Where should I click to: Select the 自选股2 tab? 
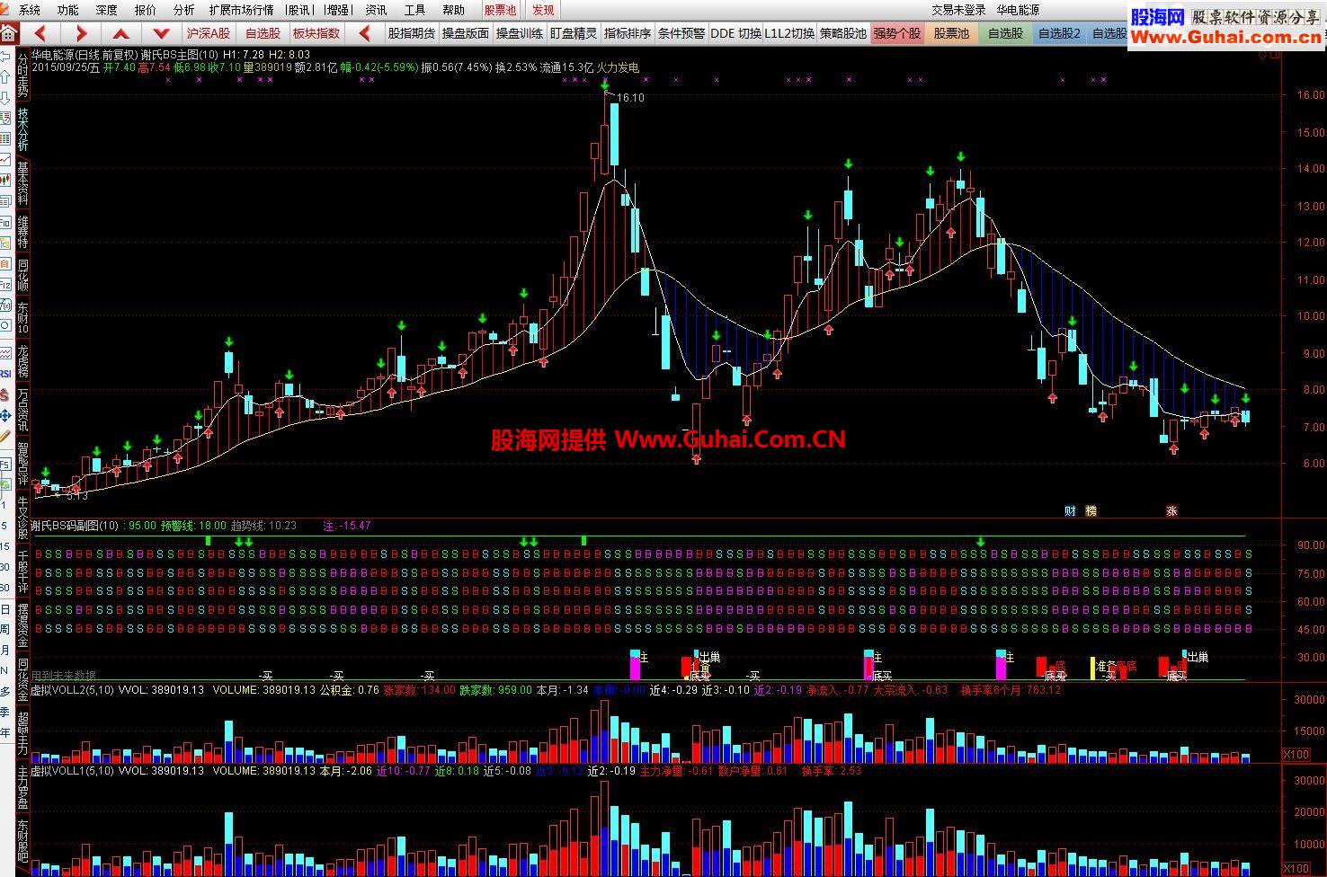[1059, 33]
